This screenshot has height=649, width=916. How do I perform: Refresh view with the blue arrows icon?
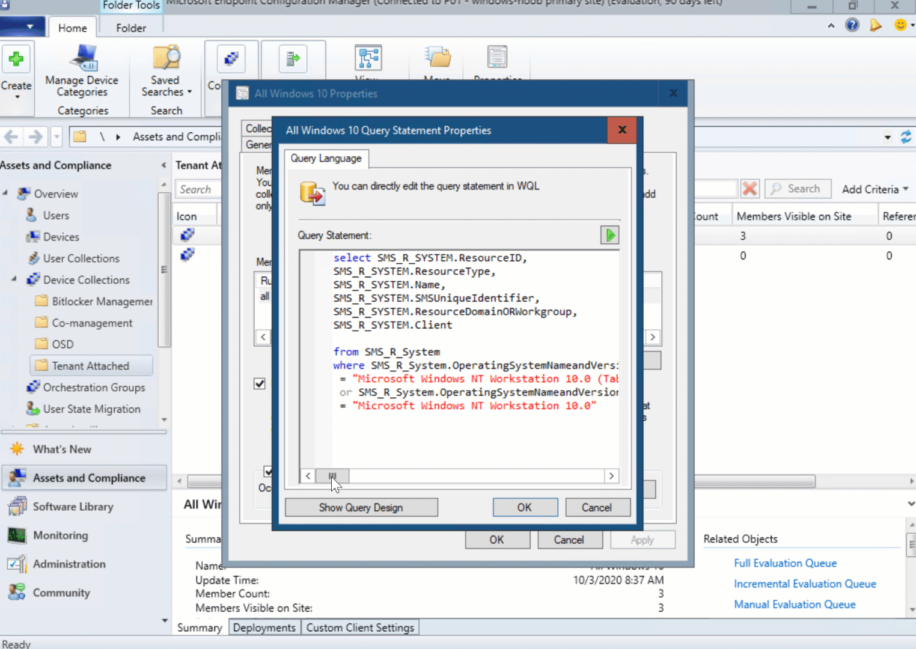click(906, 137)
